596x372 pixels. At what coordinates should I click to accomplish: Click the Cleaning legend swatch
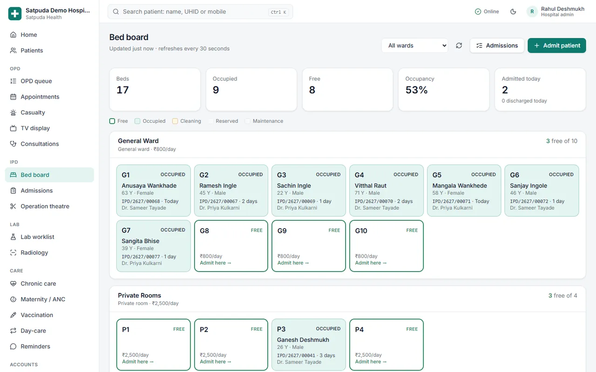click(175, 121)
